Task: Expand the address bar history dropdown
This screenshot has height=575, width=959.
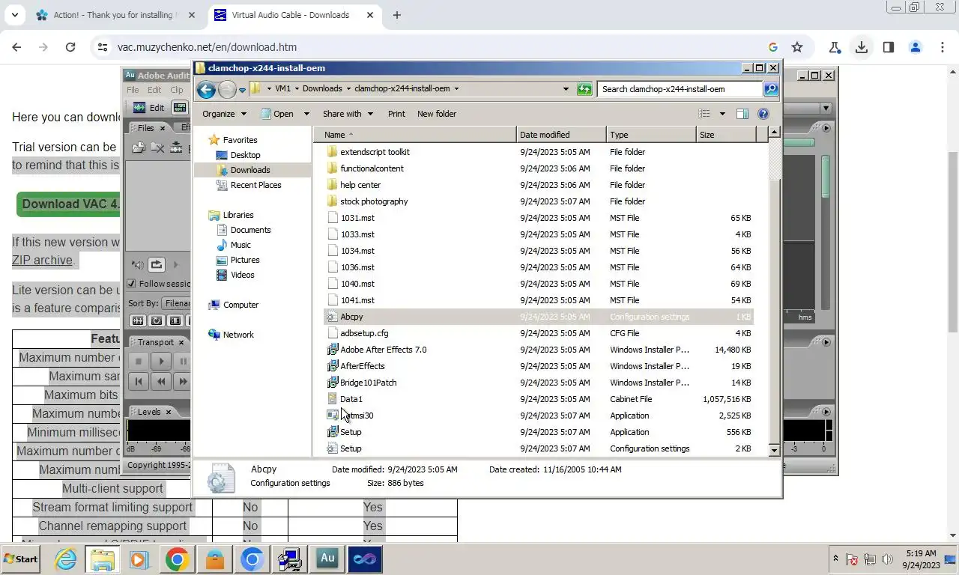Action: 566,89
